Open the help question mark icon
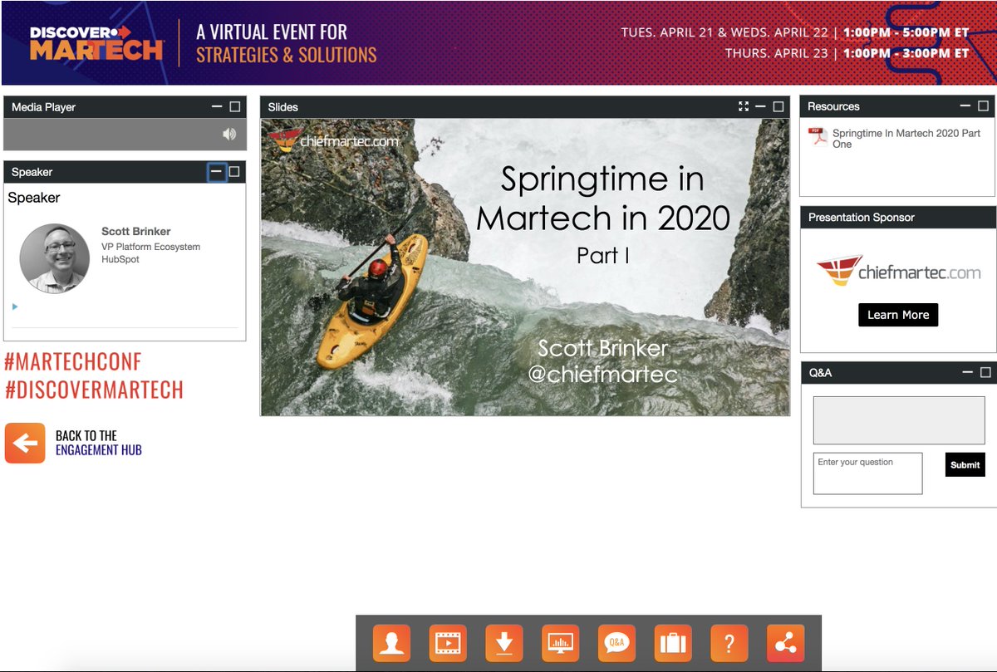 point(729,643)
